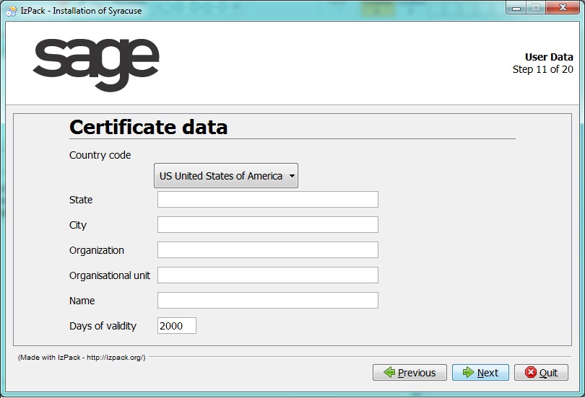
Task: Focus the State text field
Action: click(267, 200)
